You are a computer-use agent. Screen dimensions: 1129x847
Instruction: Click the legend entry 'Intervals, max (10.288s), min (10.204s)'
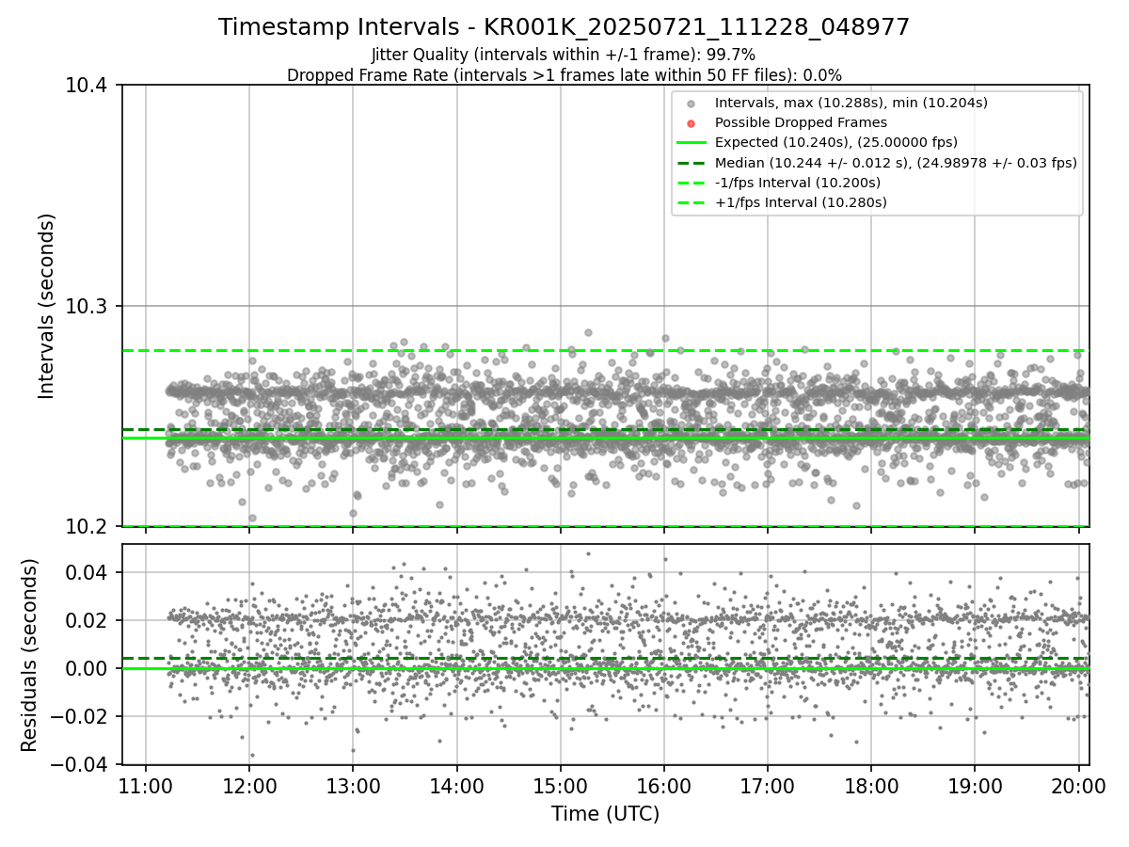coord(851,103)
